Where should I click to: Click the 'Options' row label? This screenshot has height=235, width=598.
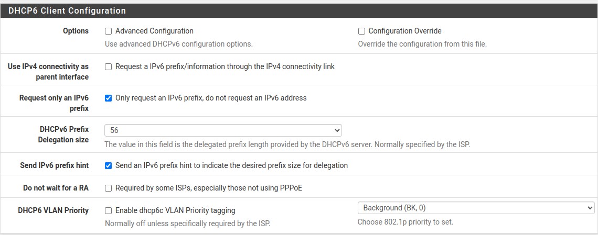(76, 31)
